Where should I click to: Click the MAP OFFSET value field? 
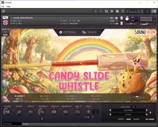134,107
